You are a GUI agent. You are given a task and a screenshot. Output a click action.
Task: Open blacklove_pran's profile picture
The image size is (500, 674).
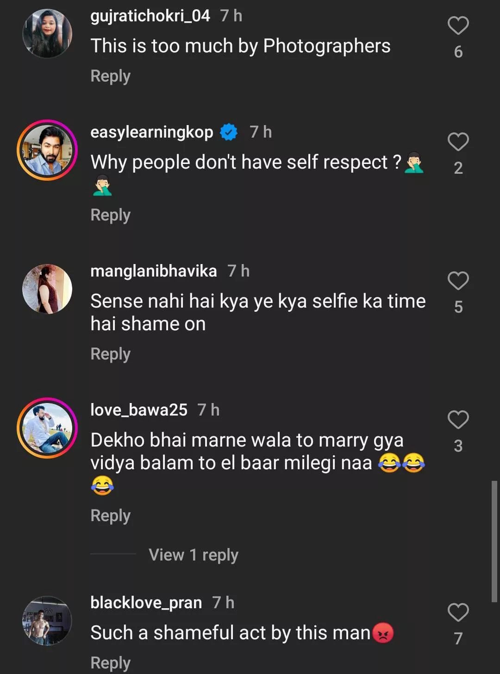pyautogui.click(x=47, y=621)
